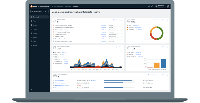Click the Devices require restart alert icon
The height and width of the screenshot is (103, 200).
coord(54,34)
